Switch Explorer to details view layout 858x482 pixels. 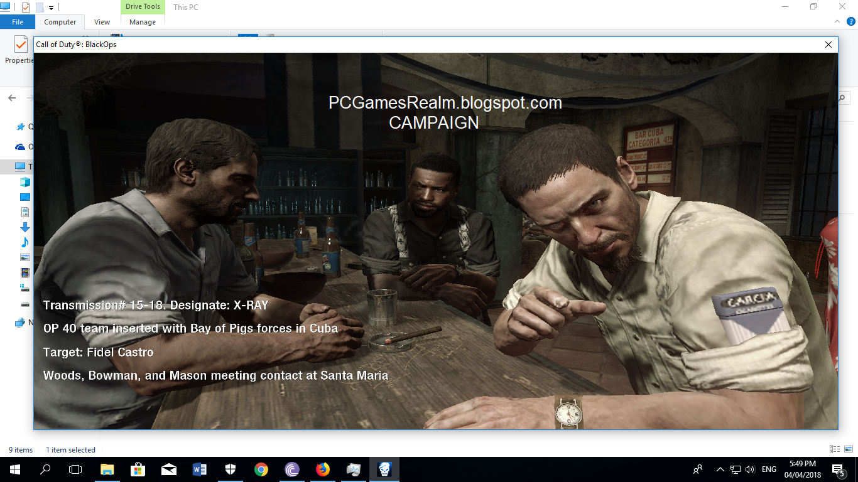[x=835, y=449]
